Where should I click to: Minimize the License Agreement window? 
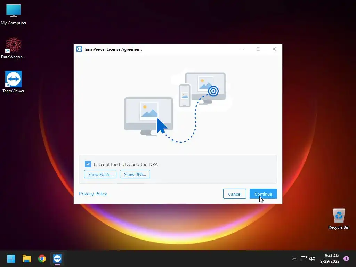[242, 49]
